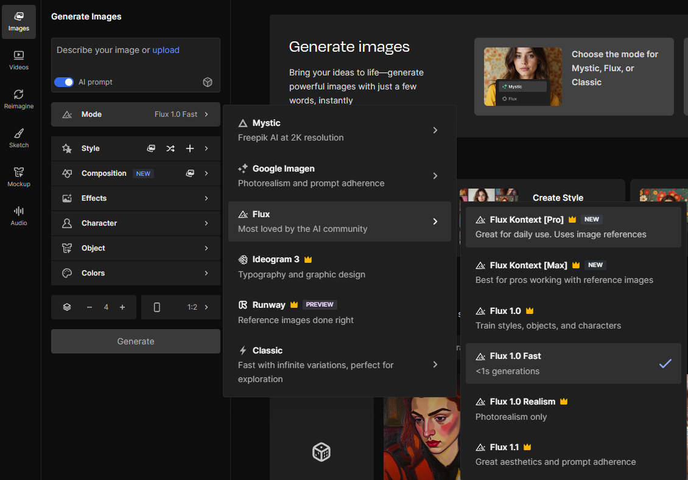Click the Style reference image icon
Viewport: 688px width, 480px height.
(151, 148)
